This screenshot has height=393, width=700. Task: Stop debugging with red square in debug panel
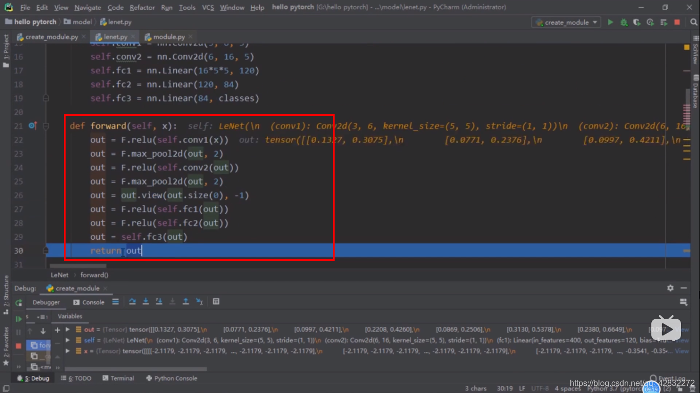tap(18, 346)
